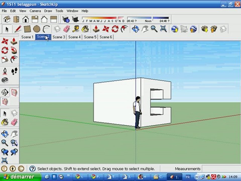Click Place Model in Google Earth icon

click(x=193, y=29)
